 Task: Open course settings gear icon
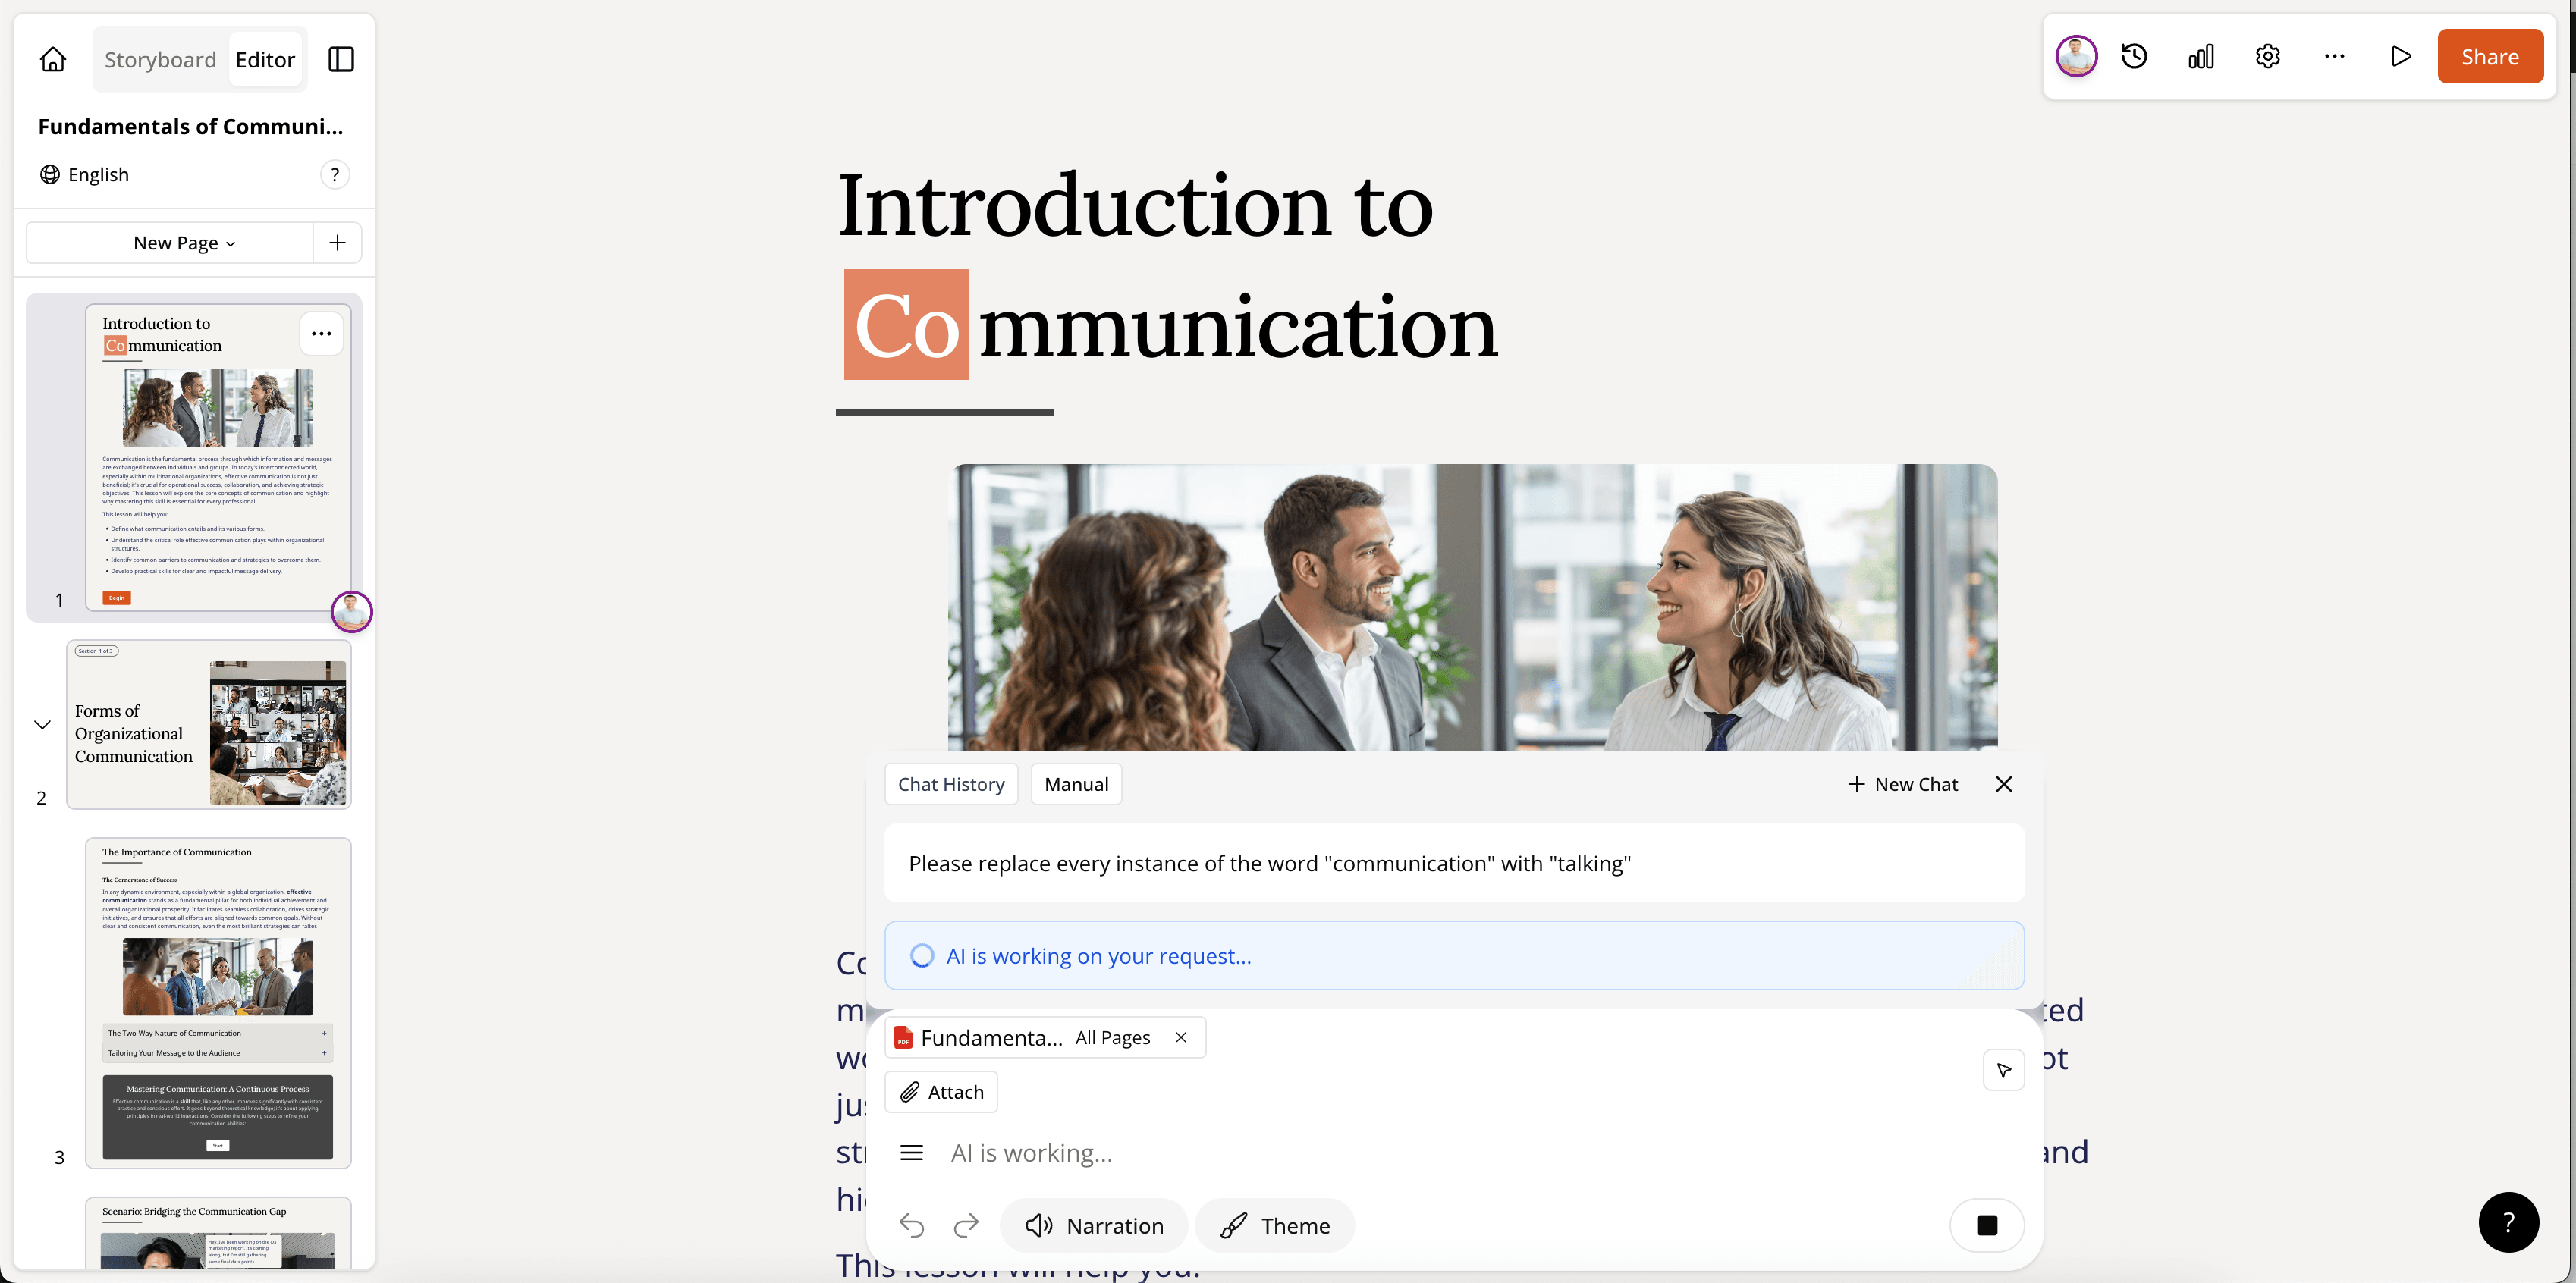tap(2268, 56)
